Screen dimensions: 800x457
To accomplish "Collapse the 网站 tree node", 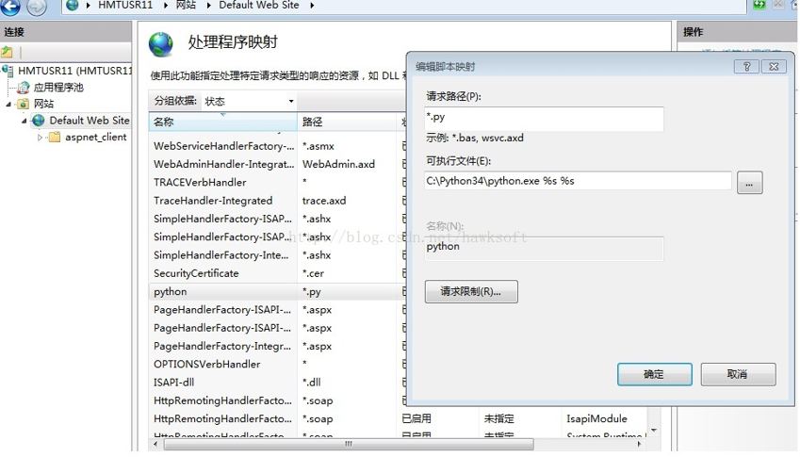I will pyautogui.click(x=10, y=104).
